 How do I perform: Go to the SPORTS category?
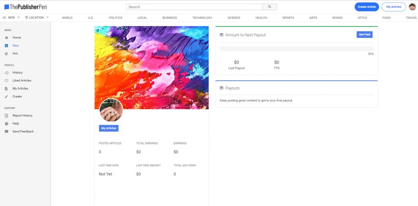click(x=288, y=18)
